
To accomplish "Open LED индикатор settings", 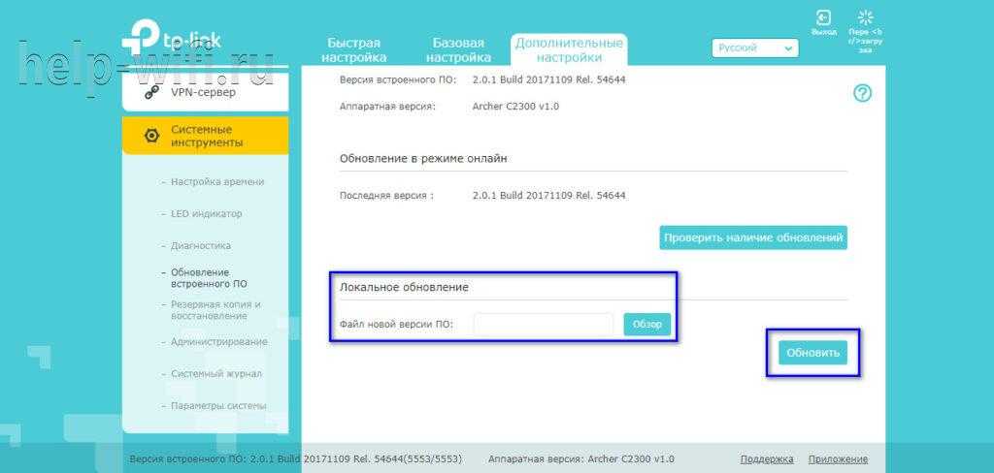I will (206, 214).
